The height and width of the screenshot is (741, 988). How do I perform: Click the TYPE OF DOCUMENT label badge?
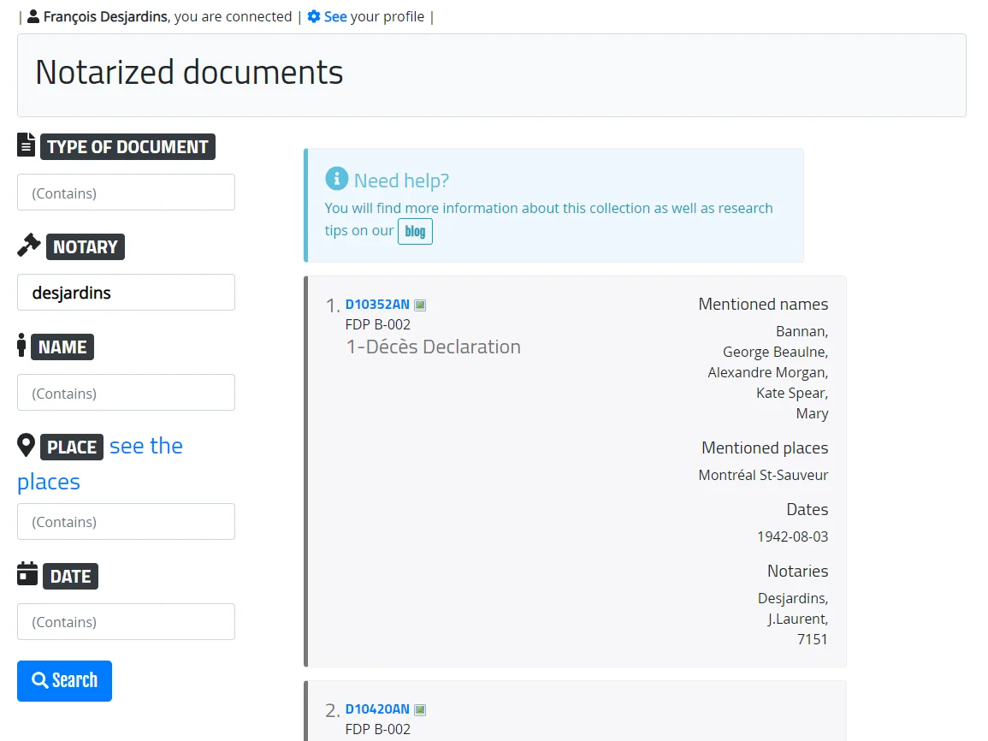point(128,147)
